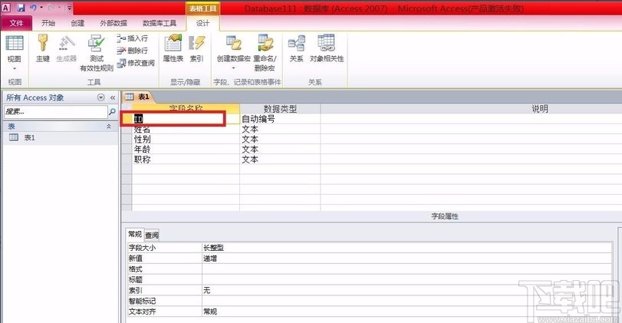Viewport: 622px width, 323px height.
Task: Insert a row with 插入行
Action: (x=133, y=38)
